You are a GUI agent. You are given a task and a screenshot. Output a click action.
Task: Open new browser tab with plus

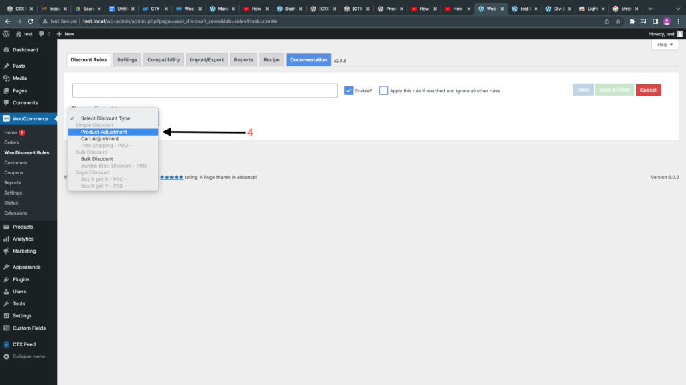[650, 9]
